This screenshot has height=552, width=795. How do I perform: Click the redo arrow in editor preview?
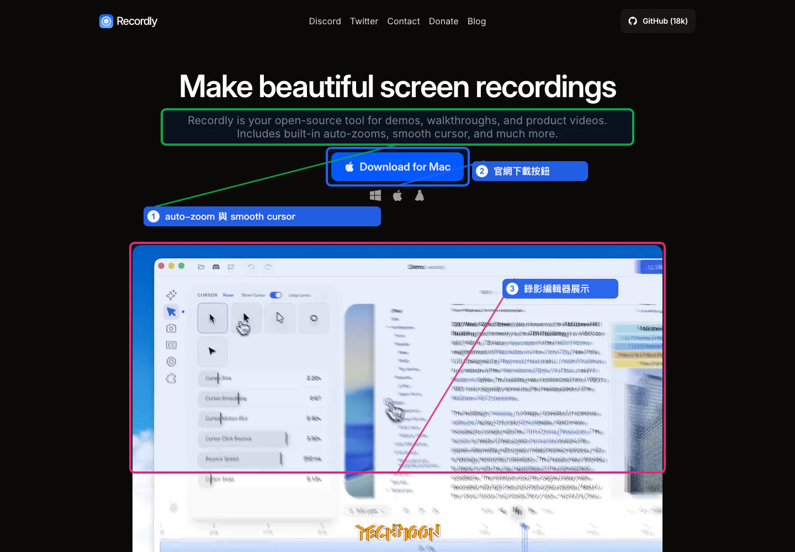[x=268, y=267]
